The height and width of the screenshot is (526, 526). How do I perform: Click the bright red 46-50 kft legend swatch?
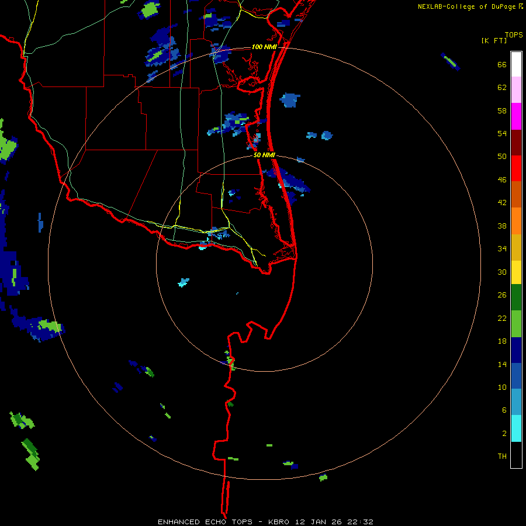pos(516,168)
